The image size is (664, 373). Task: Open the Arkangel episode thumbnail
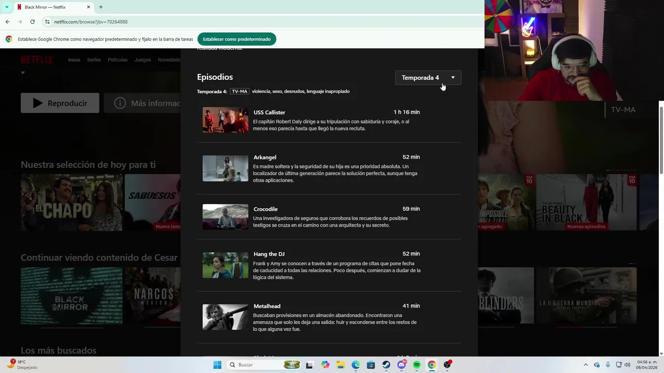pos(225,168)
